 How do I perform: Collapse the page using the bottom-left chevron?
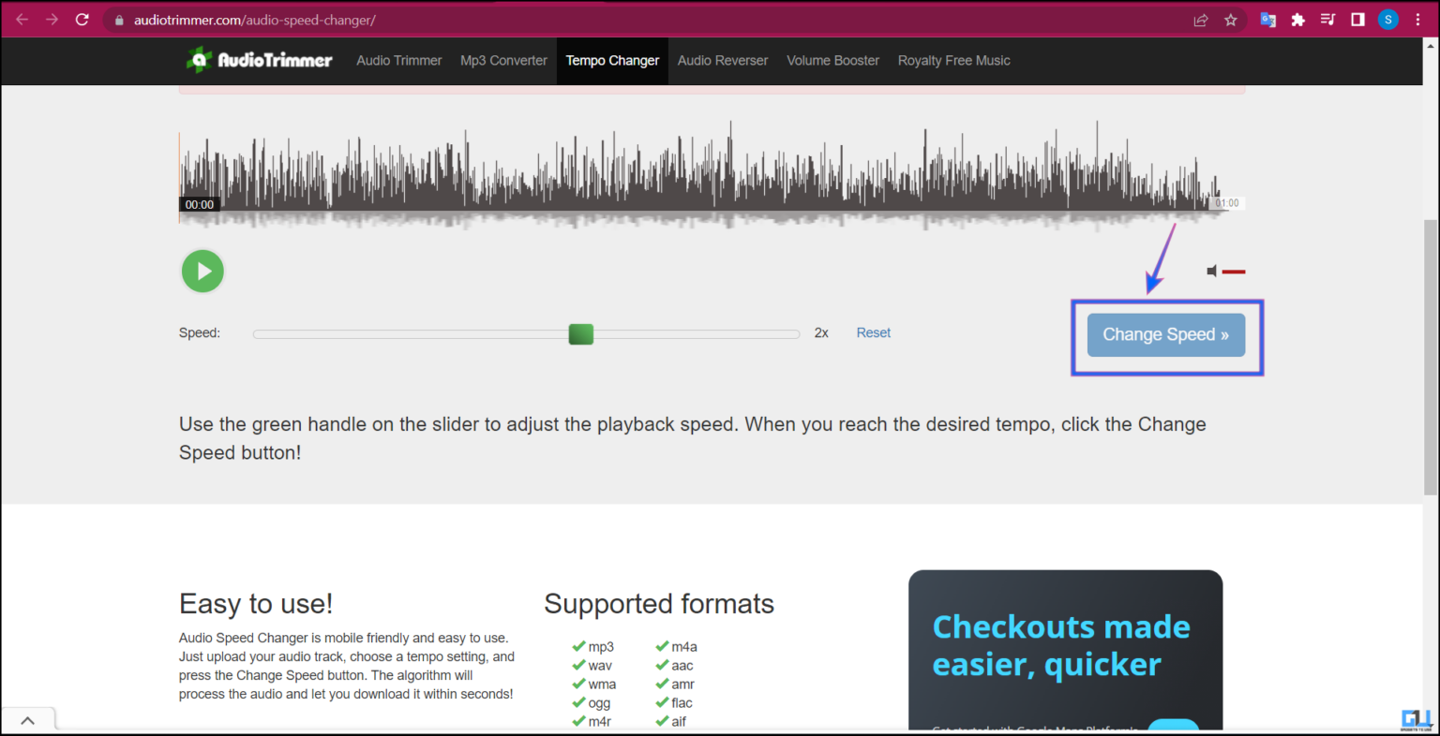28,719
